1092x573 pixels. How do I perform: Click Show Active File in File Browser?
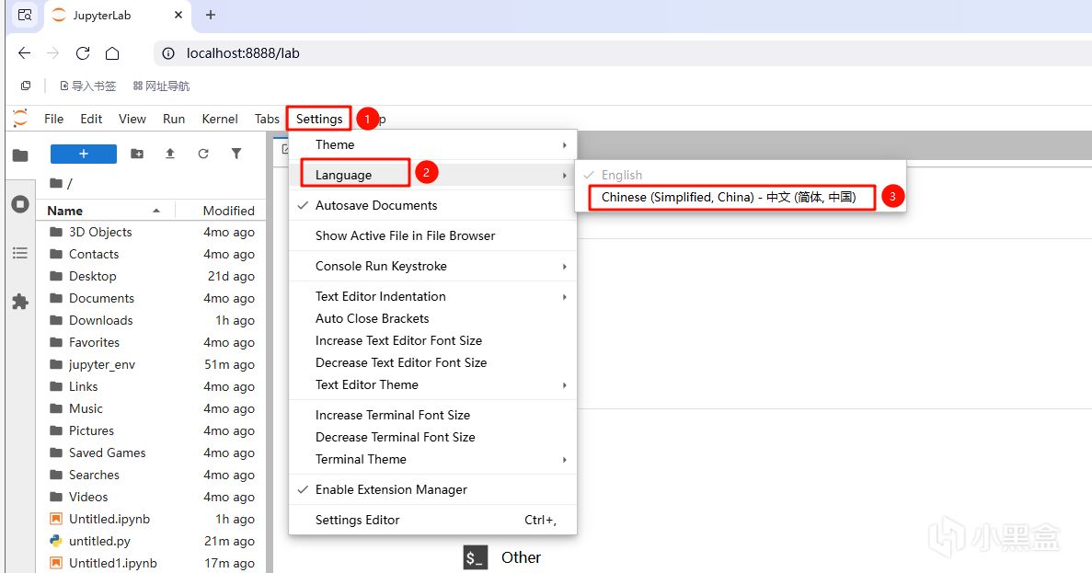pos(432,235)
